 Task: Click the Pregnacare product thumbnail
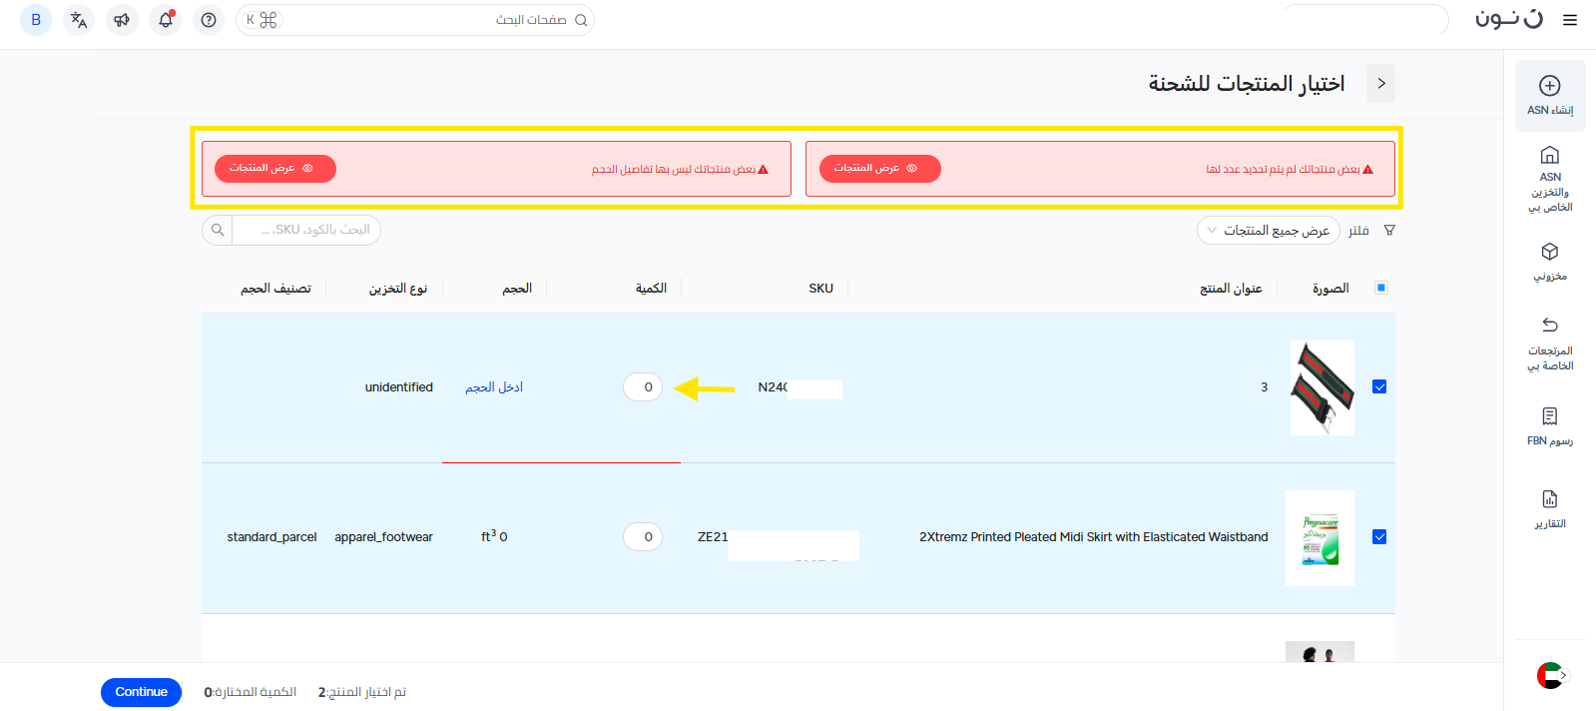1321,538
